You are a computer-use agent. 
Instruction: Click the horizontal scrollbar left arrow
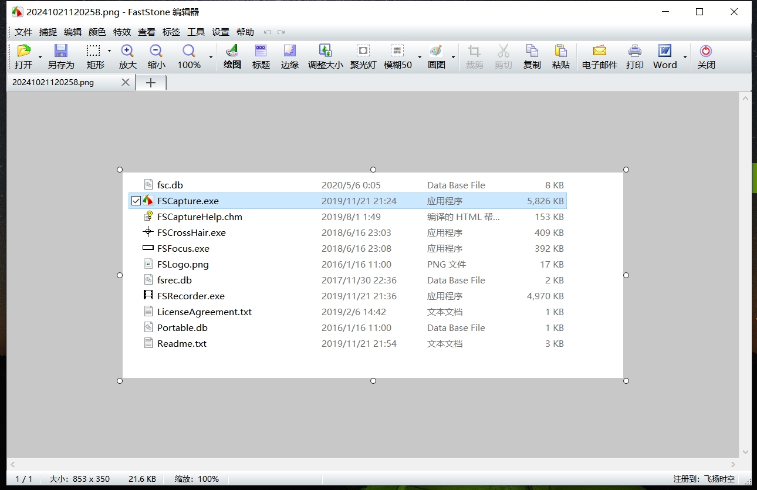click(x=12, y=464)
